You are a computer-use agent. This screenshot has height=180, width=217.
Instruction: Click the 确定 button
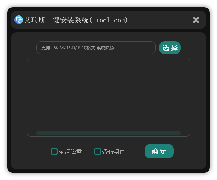pos(159,151)
